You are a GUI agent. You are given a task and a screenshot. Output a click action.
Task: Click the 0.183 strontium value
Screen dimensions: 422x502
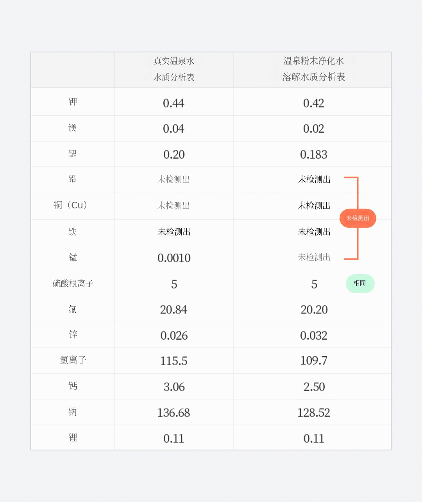click(313, 155)
